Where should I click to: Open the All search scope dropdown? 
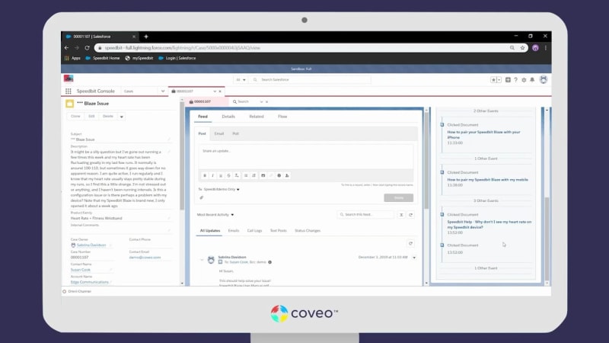tap(240, 79)
